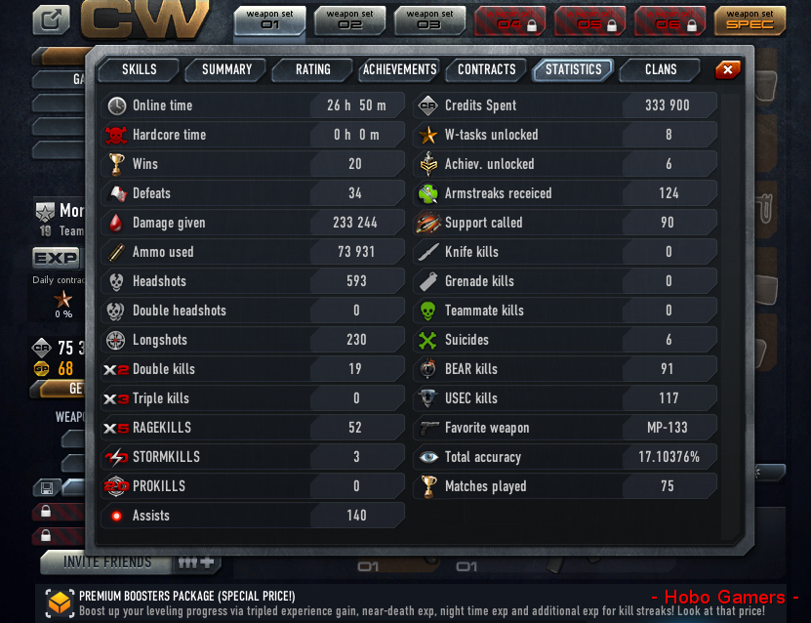Screen dimensions: 811x623
Task: Click the red skull Hardcore time icon
Action: (x=116, y=135)
